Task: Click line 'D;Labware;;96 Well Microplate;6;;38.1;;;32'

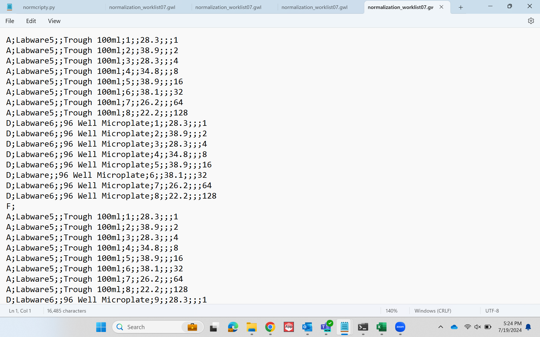Action: click(107, 175)
